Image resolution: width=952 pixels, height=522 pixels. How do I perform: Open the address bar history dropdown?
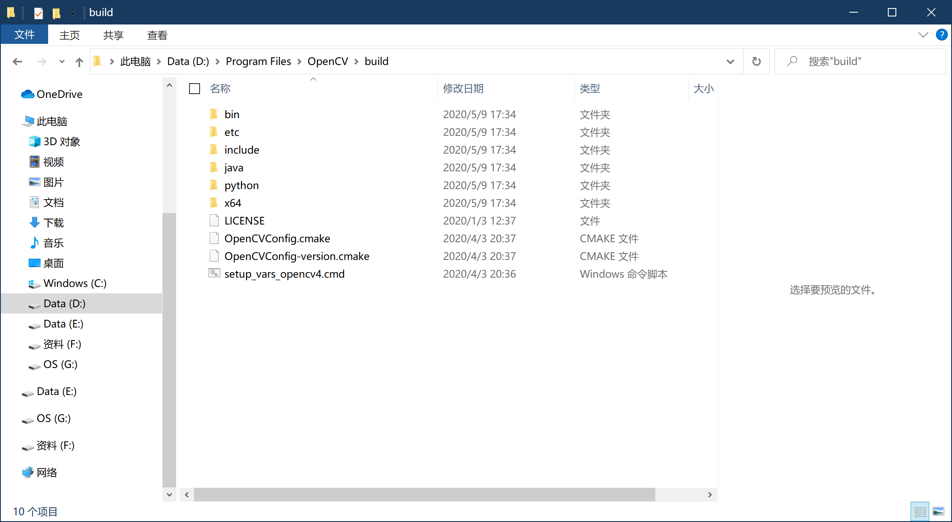click(730, 62)
